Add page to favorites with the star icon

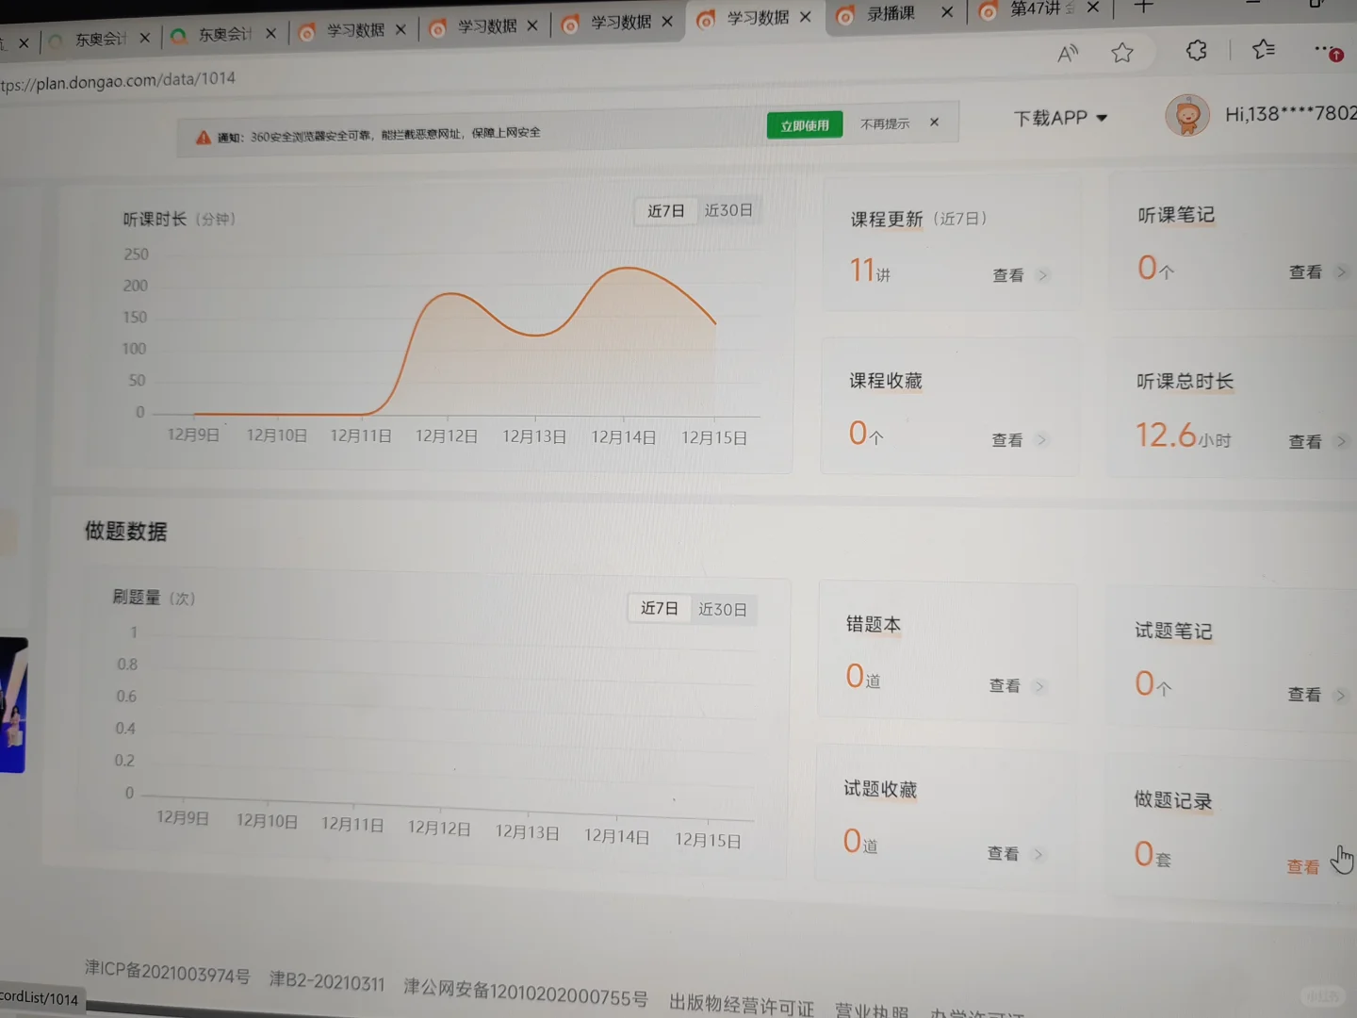coord(1121,53)
